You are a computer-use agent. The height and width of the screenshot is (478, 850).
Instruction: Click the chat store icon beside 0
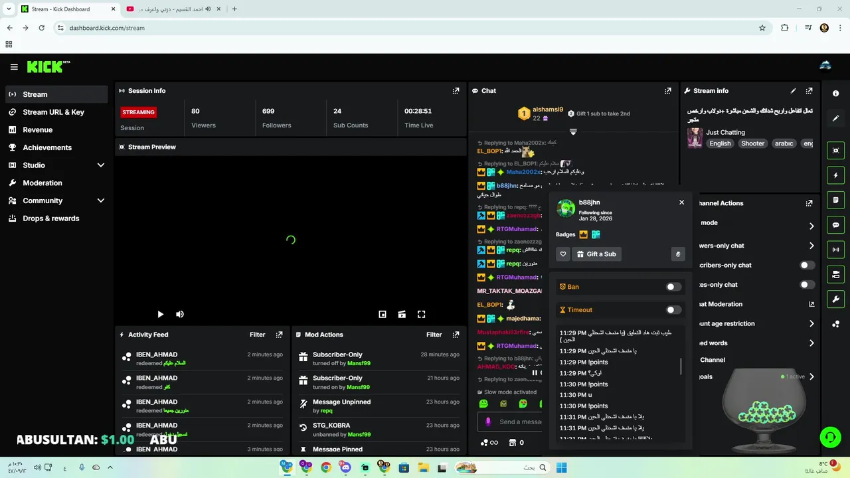tap(512, 443)
